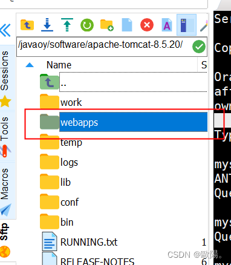Select the webapps folder
Viewport: 231px width, 265px height.
(x=123, y=122)
